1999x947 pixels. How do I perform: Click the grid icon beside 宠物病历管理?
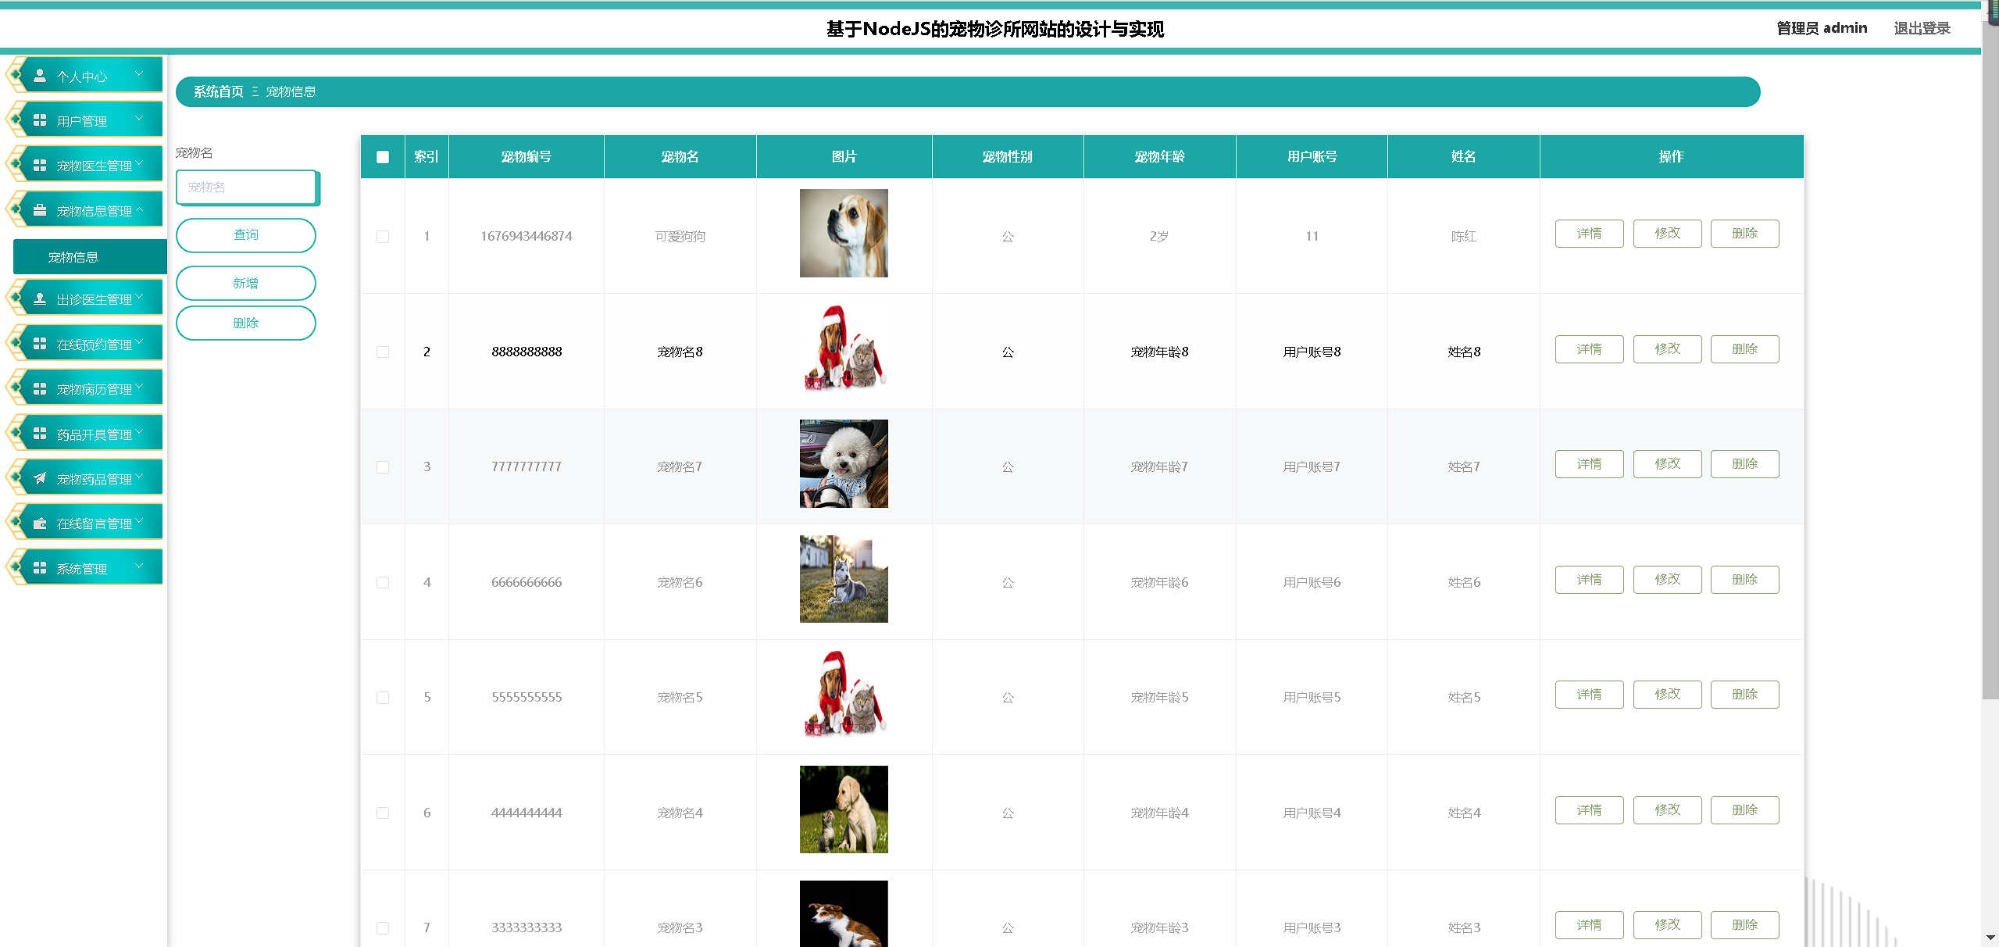pyautogui.click(x=40, y=388)
